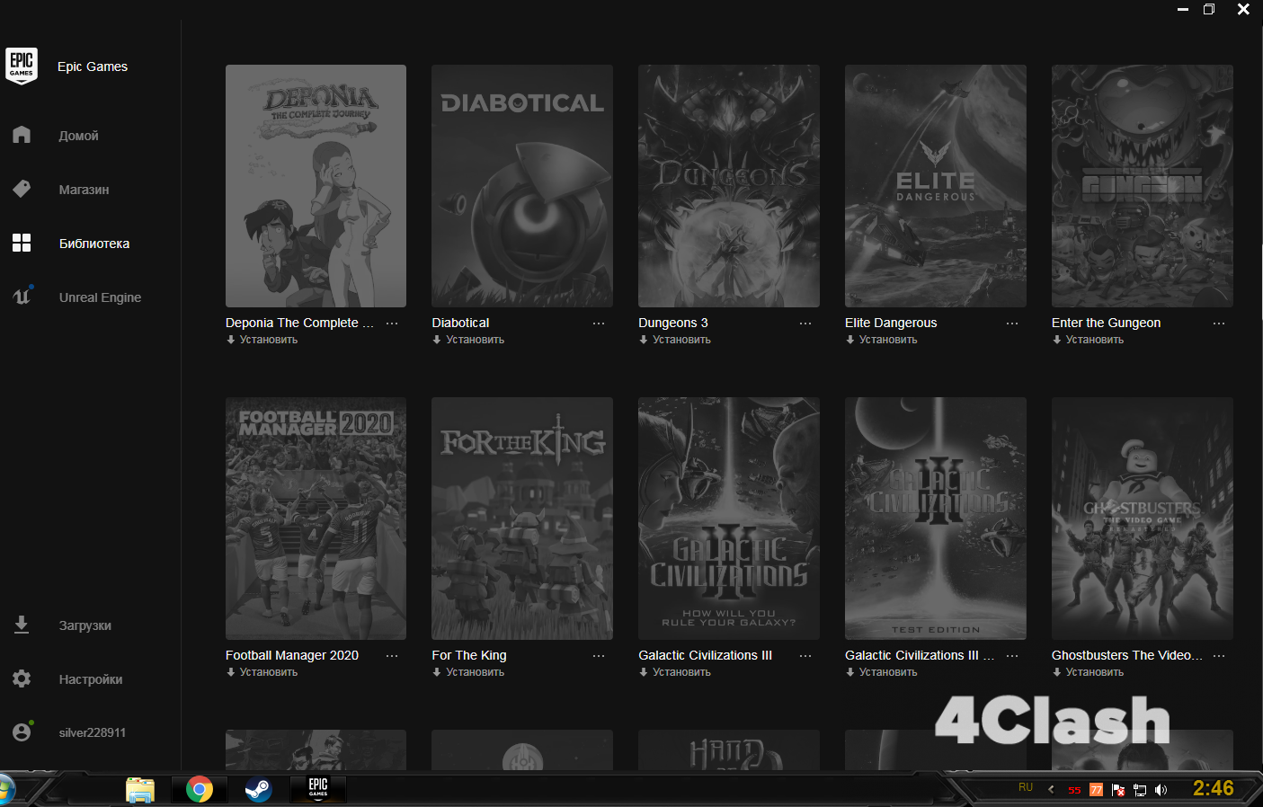Click download icon under Dungeons 3
This screenshot has width=1263, height=807.
[644, 340]
